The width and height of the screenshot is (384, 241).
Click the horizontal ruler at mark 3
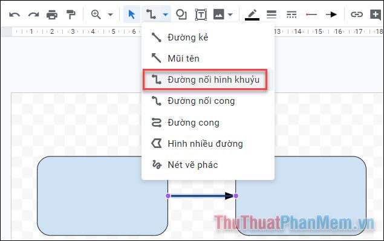(73, 31)
